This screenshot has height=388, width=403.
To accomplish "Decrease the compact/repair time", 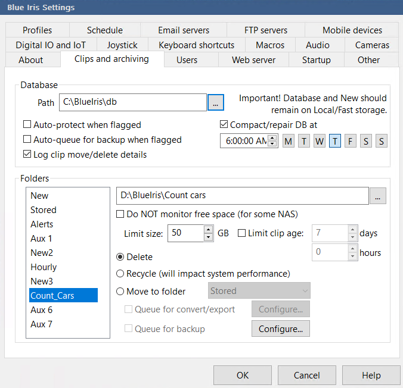I will click(272, 144).
